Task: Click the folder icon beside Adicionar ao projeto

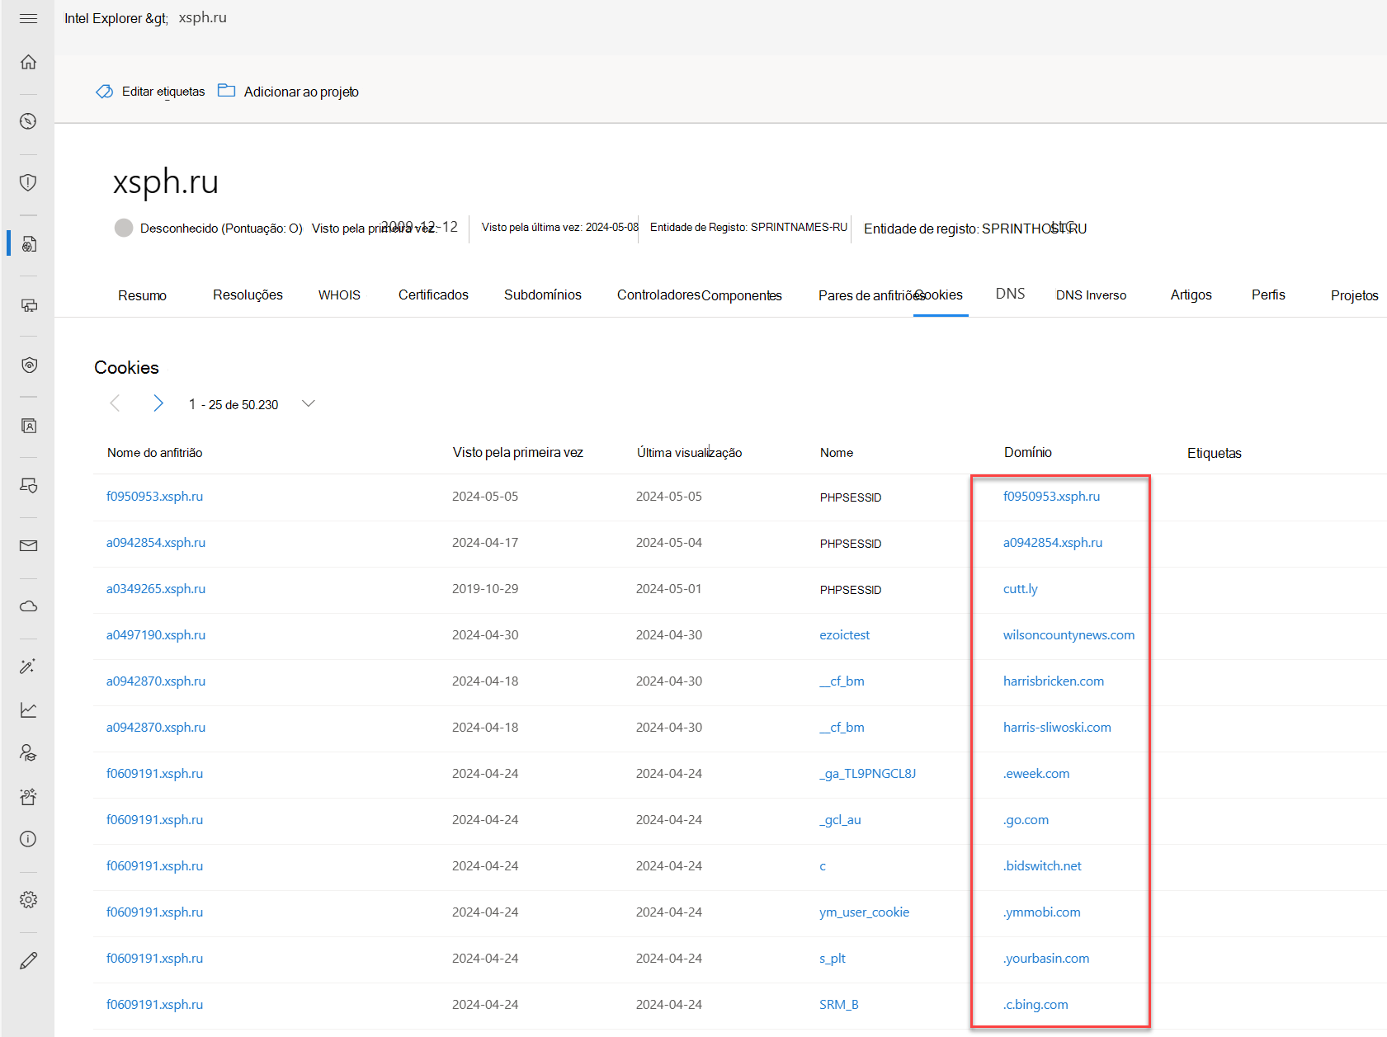Action: point(226,90)
